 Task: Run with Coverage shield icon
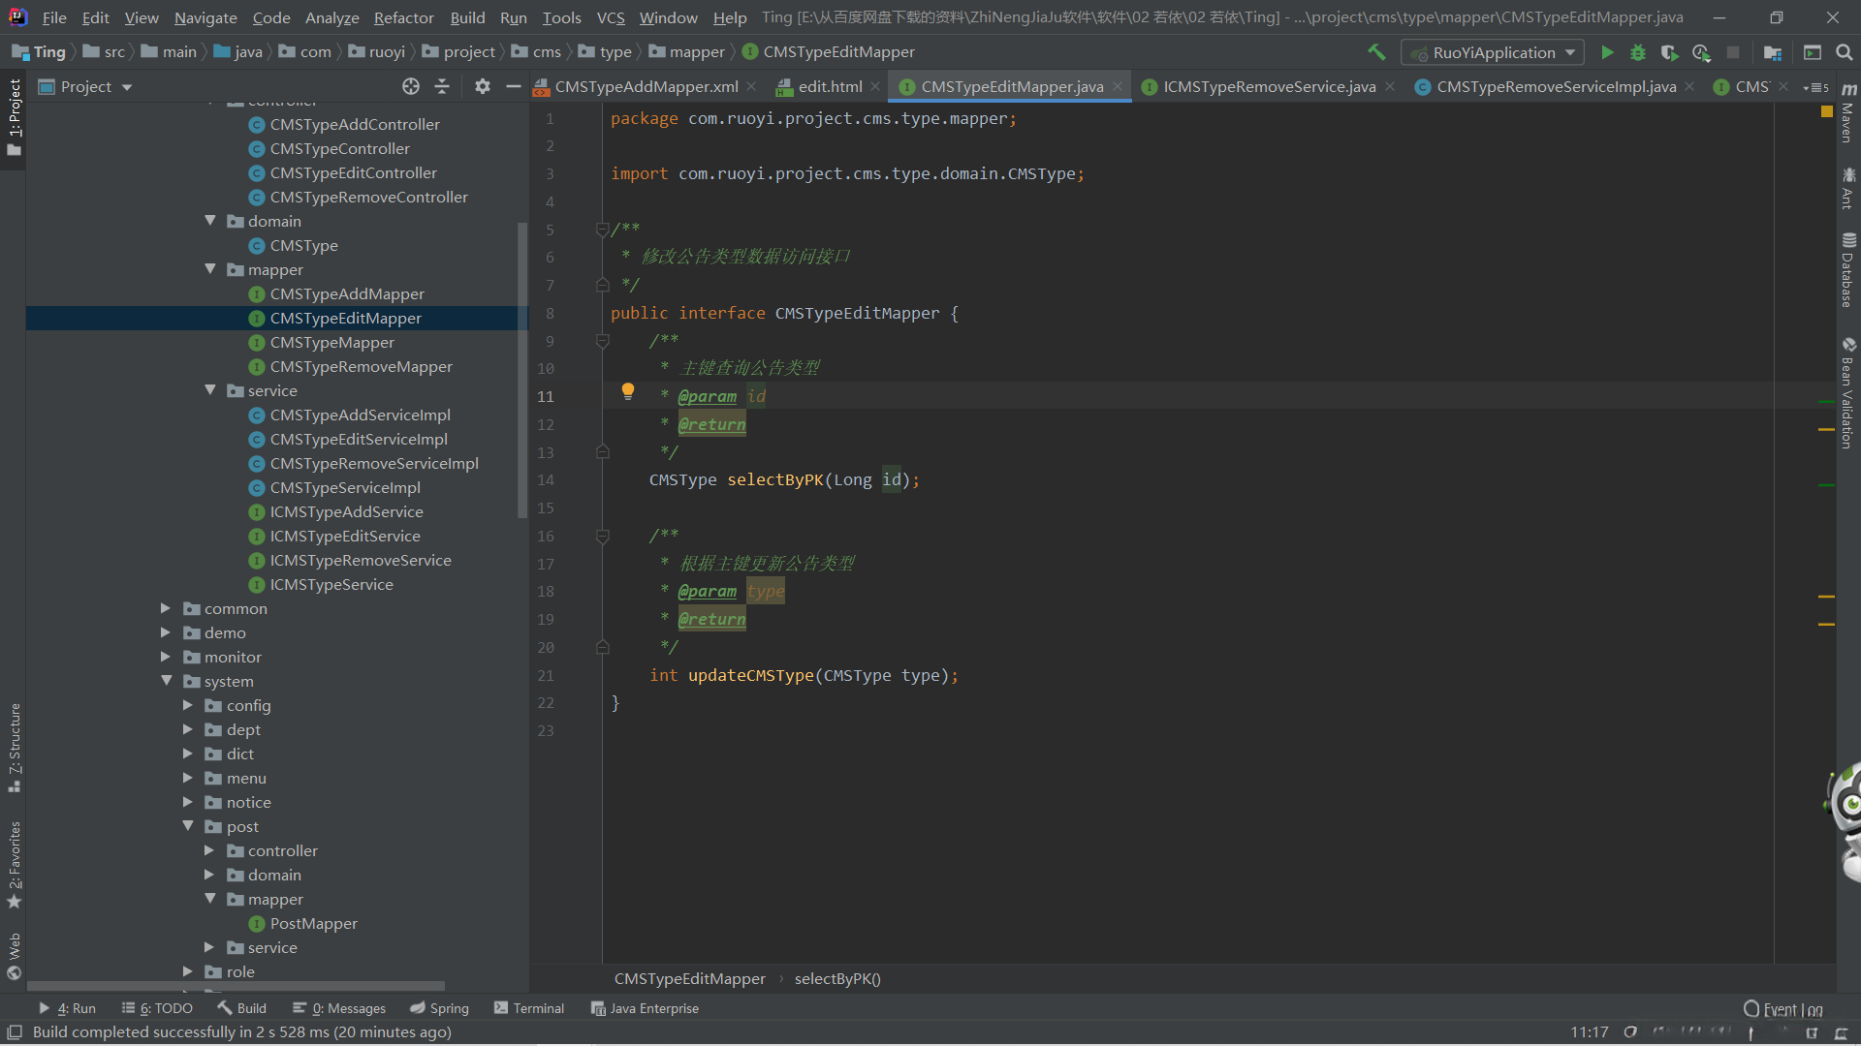[x=1669, y=52]
